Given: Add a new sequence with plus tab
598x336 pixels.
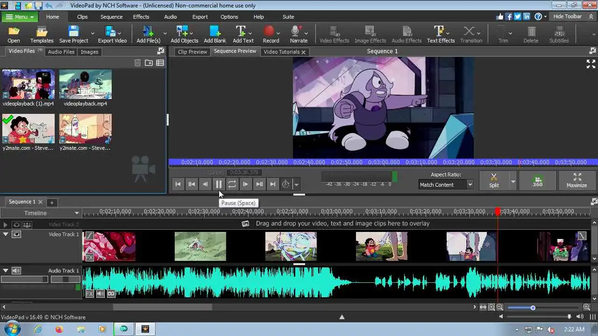Looking at the screenshot, I should (52, 202).
